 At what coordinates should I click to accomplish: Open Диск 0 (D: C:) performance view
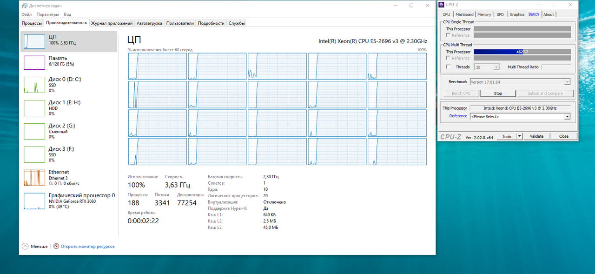(69, 85)
